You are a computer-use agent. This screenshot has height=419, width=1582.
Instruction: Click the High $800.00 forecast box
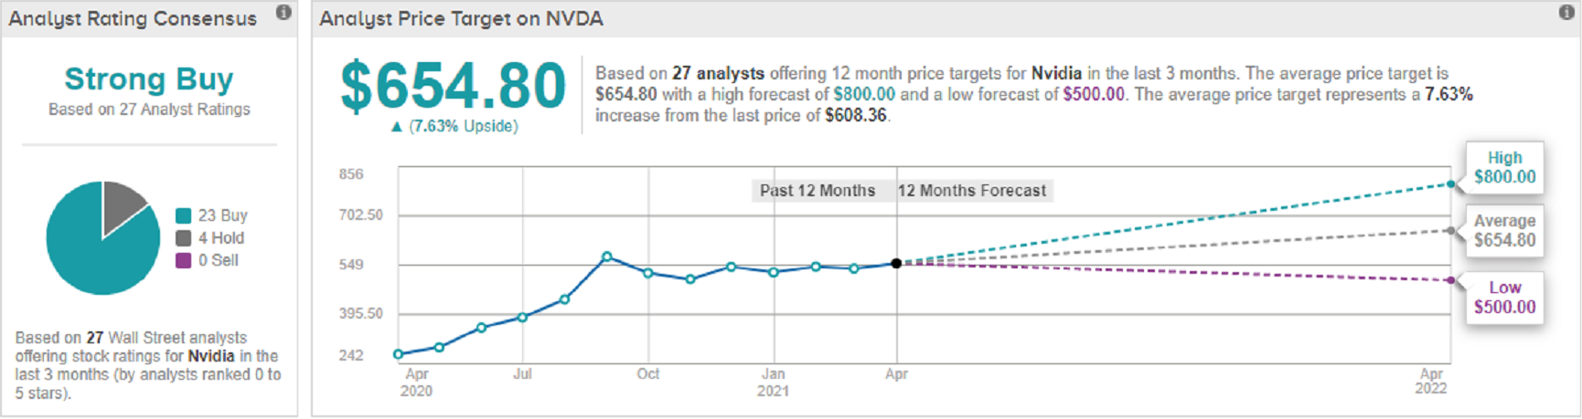[x=1504, y=168]
